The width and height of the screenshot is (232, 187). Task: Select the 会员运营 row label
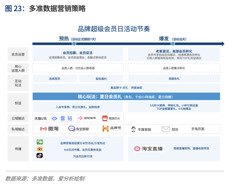pos(18,54)
